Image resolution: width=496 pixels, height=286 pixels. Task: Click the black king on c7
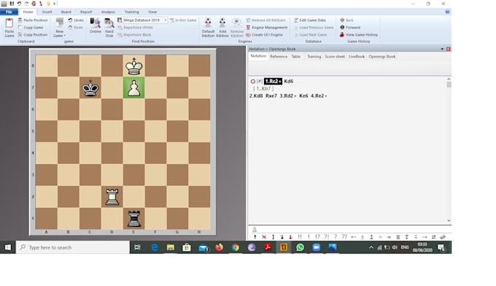[90, 88]
